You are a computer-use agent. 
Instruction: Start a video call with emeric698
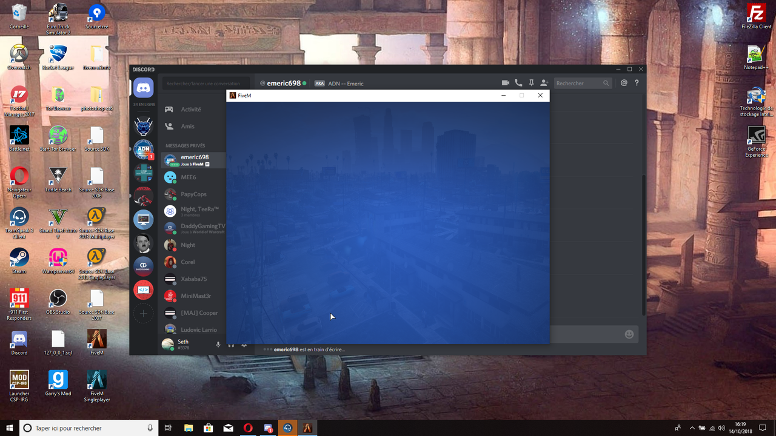(x=505, y=83)
